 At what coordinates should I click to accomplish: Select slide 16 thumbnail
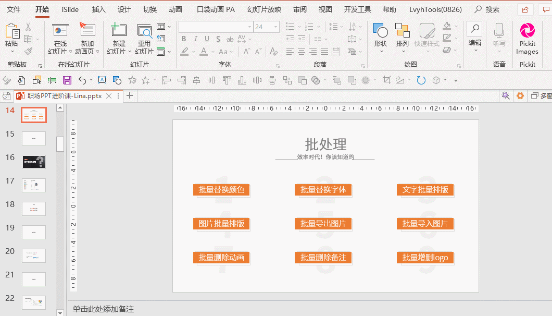point(34,162)
